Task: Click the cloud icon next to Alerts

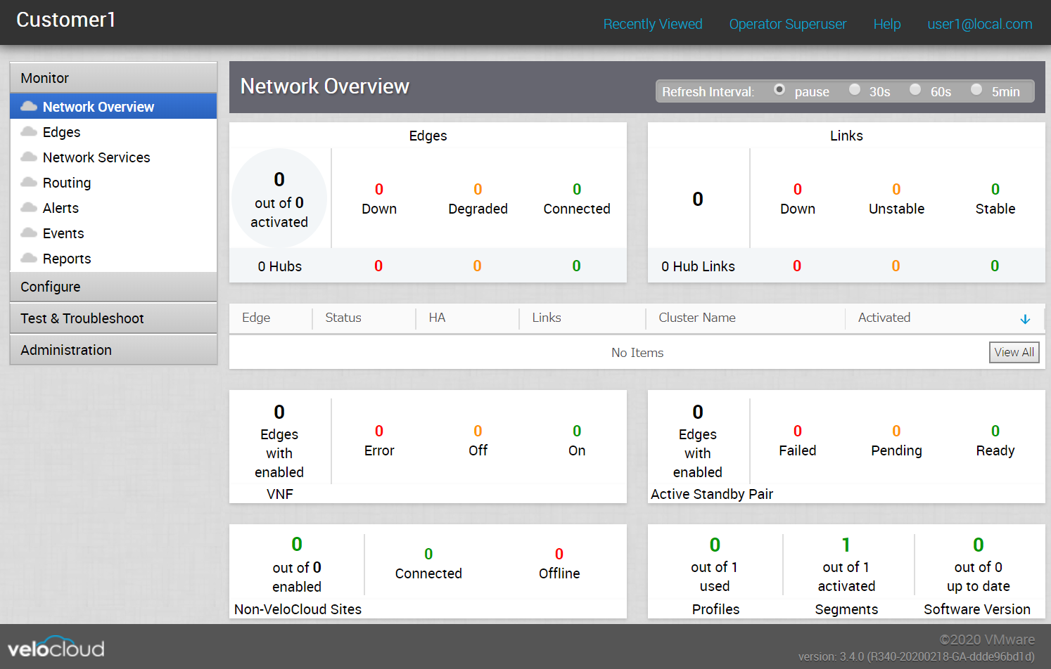Action: [29, 207]
